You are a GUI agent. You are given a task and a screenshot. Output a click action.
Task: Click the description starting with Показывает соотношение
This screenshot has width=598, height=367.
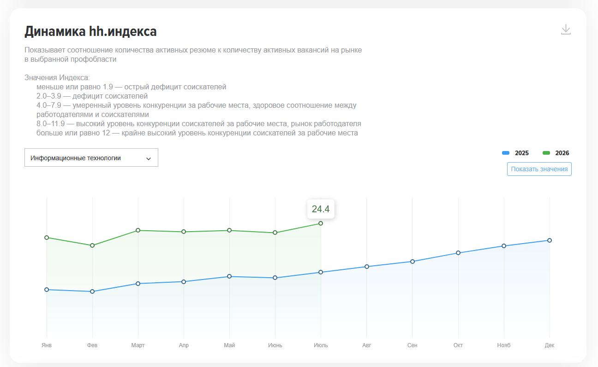click(x=193, y=54)
